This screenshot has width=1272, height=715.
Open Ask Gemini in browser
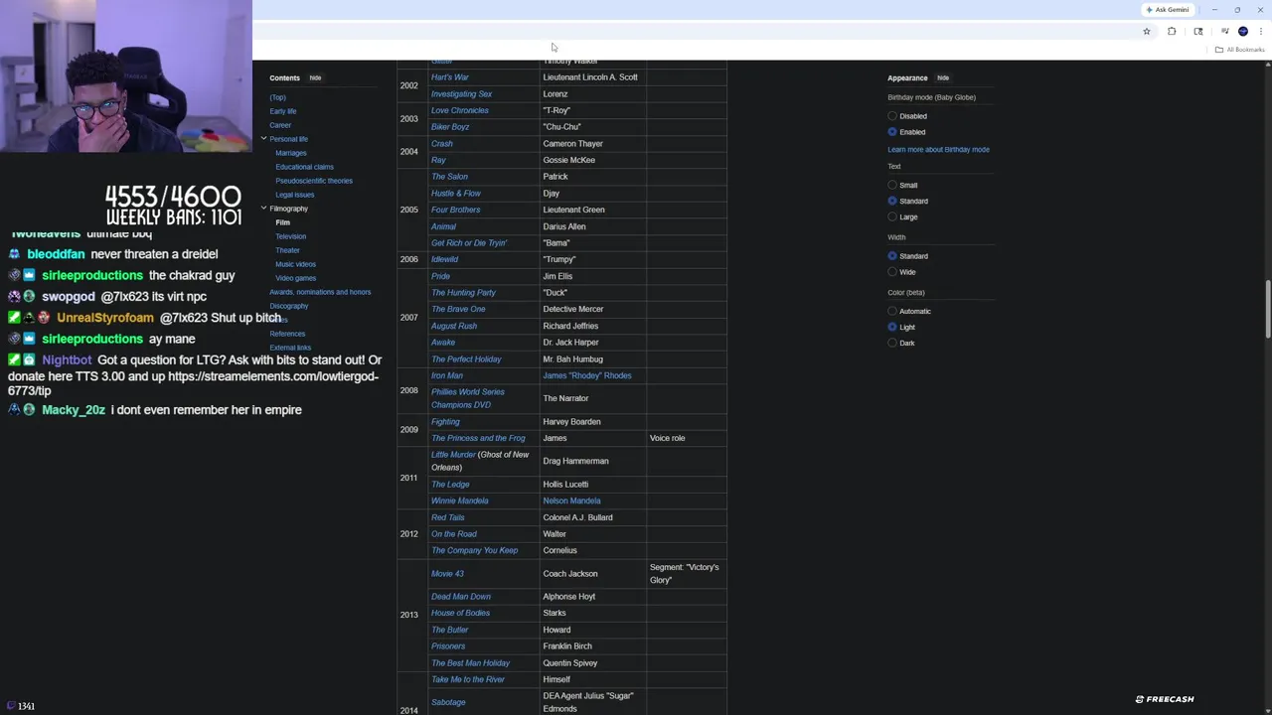point(1168,10)
